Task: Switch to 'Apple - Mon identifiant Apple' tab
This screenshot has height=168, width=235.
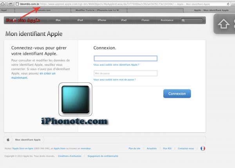Action: (x=211, y=10)
